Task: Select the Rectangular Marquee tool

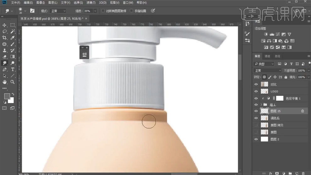Action: coord(13,25)
